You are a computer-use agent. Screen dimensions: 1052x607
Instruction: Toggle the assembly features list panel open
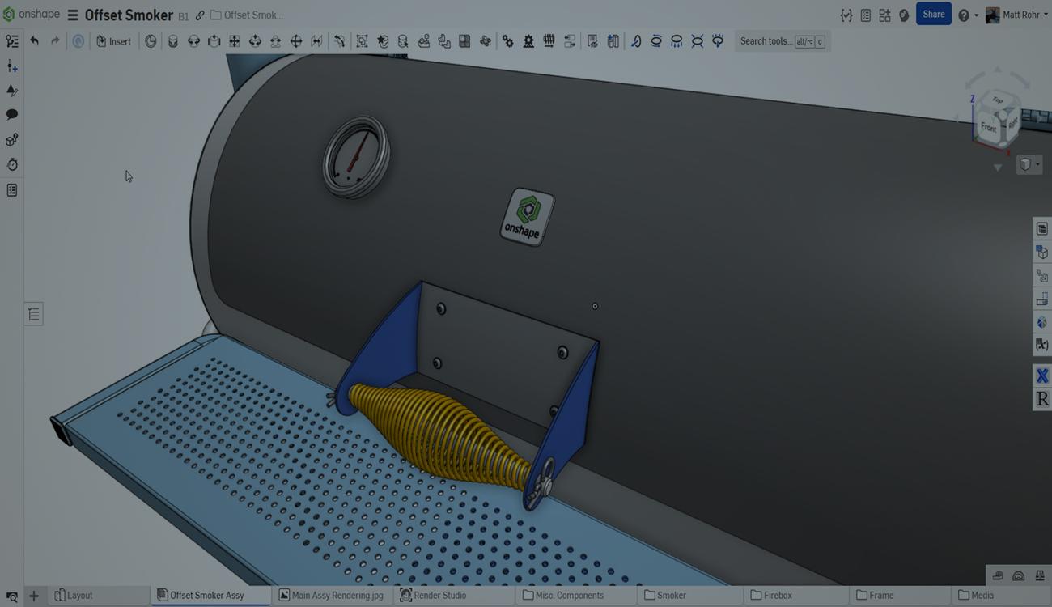click(33, 313)
